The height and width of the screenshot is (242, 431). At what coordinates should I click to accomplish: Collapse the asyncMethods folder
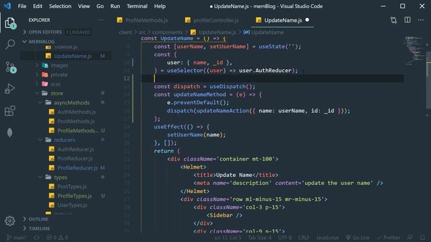[71, 103]
